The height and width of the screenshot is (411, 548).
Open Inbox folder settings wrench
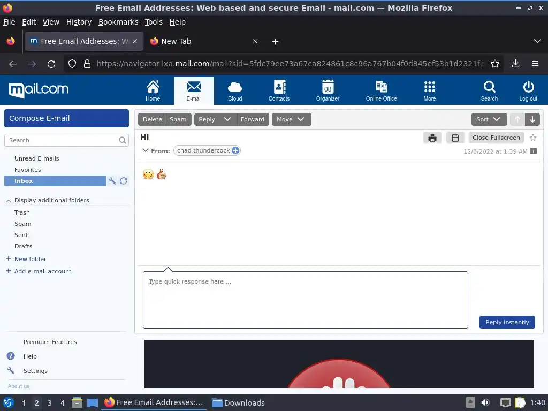pos(112,181)
